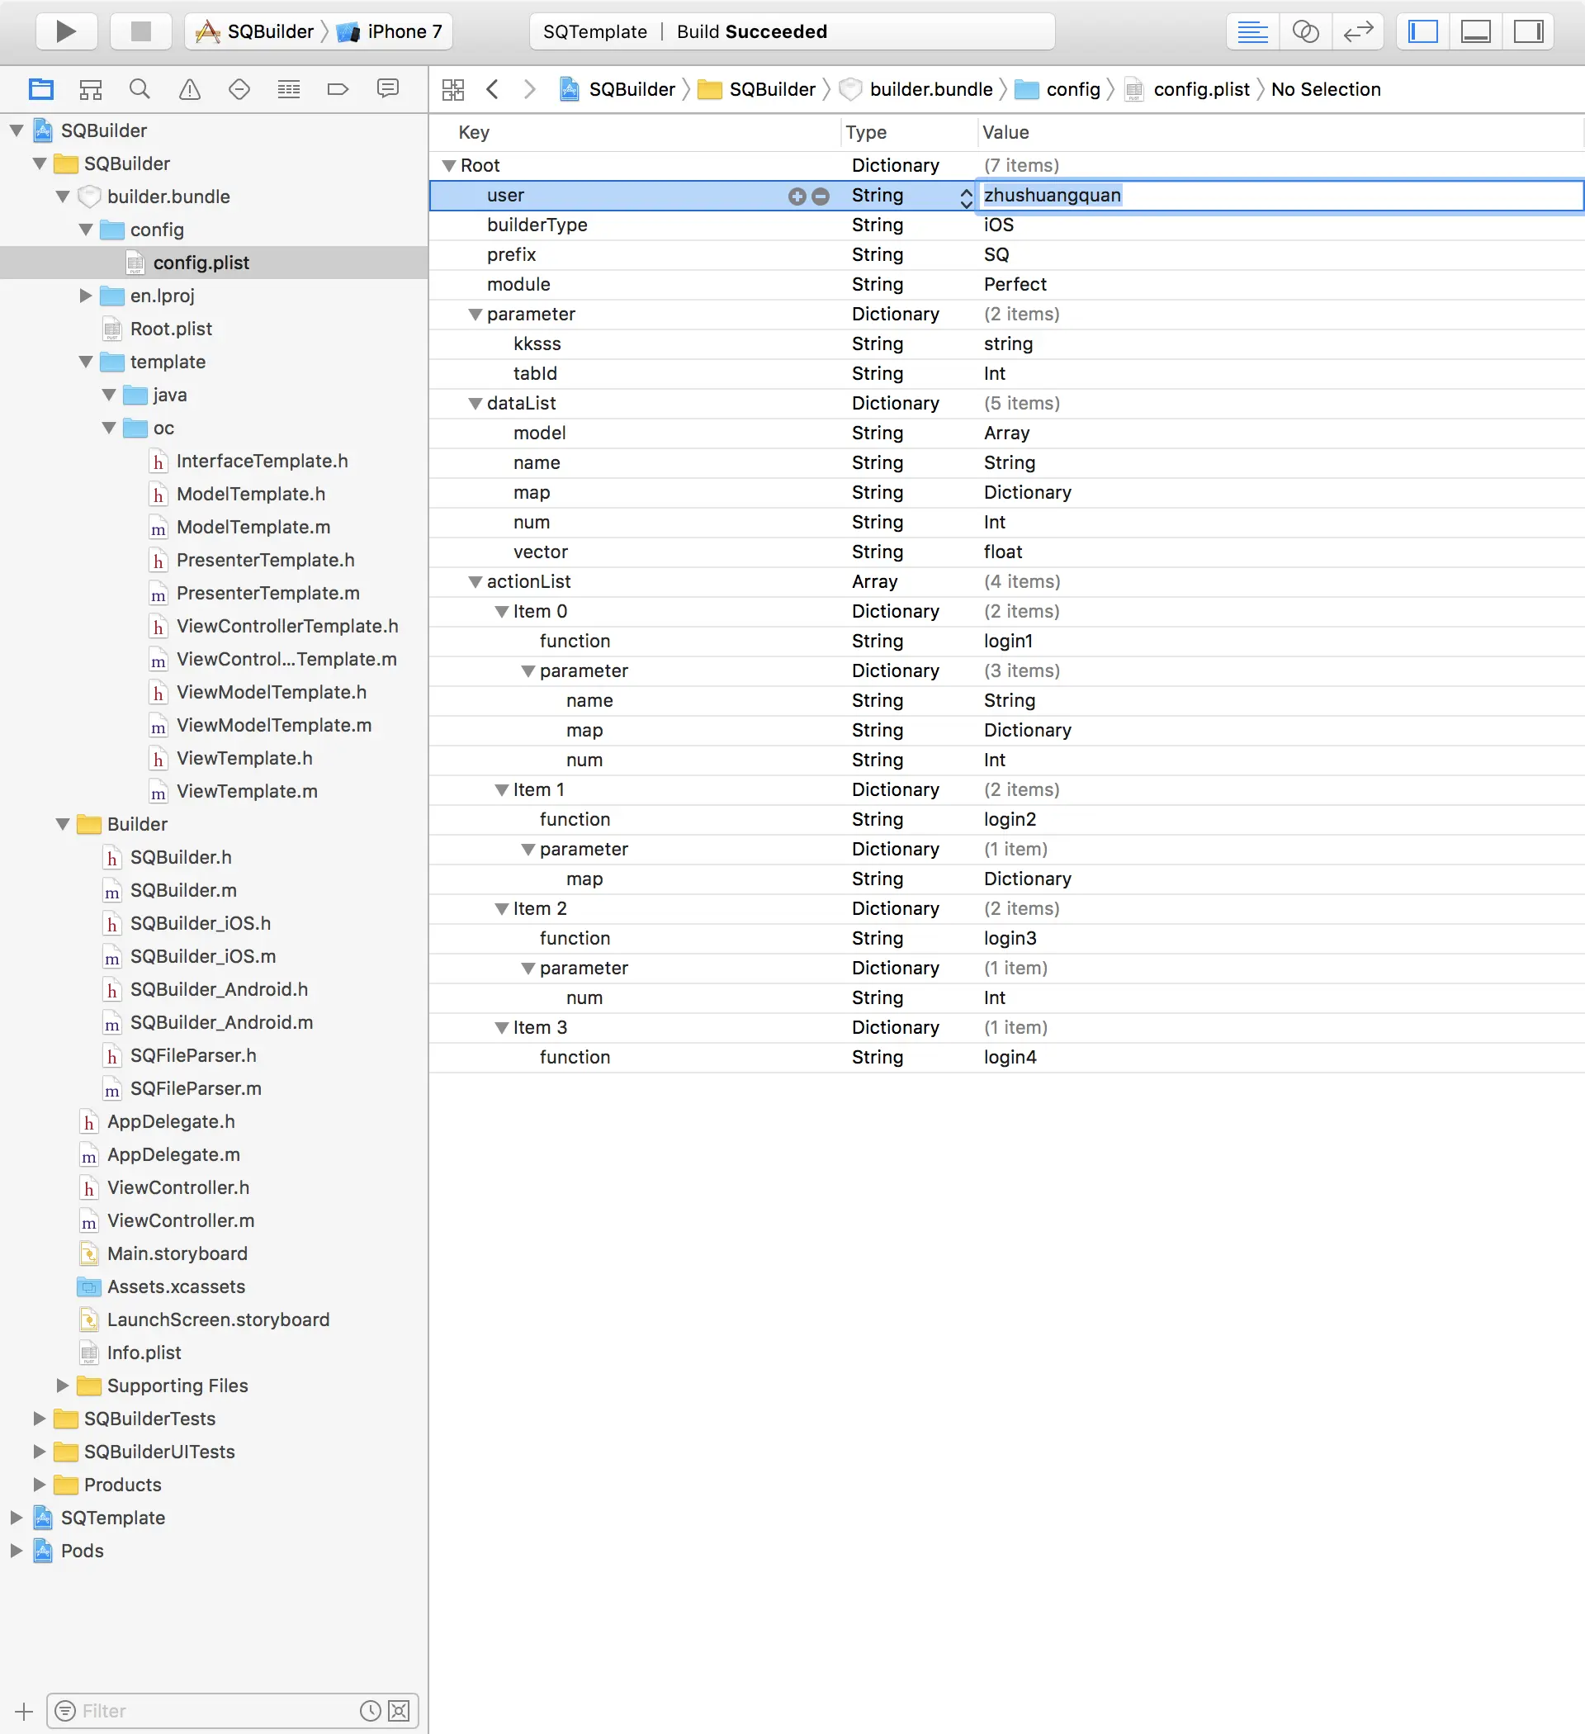Expand the en.lproj folder
Viewport: 1585px width, 1734px height.
point(85,296)
